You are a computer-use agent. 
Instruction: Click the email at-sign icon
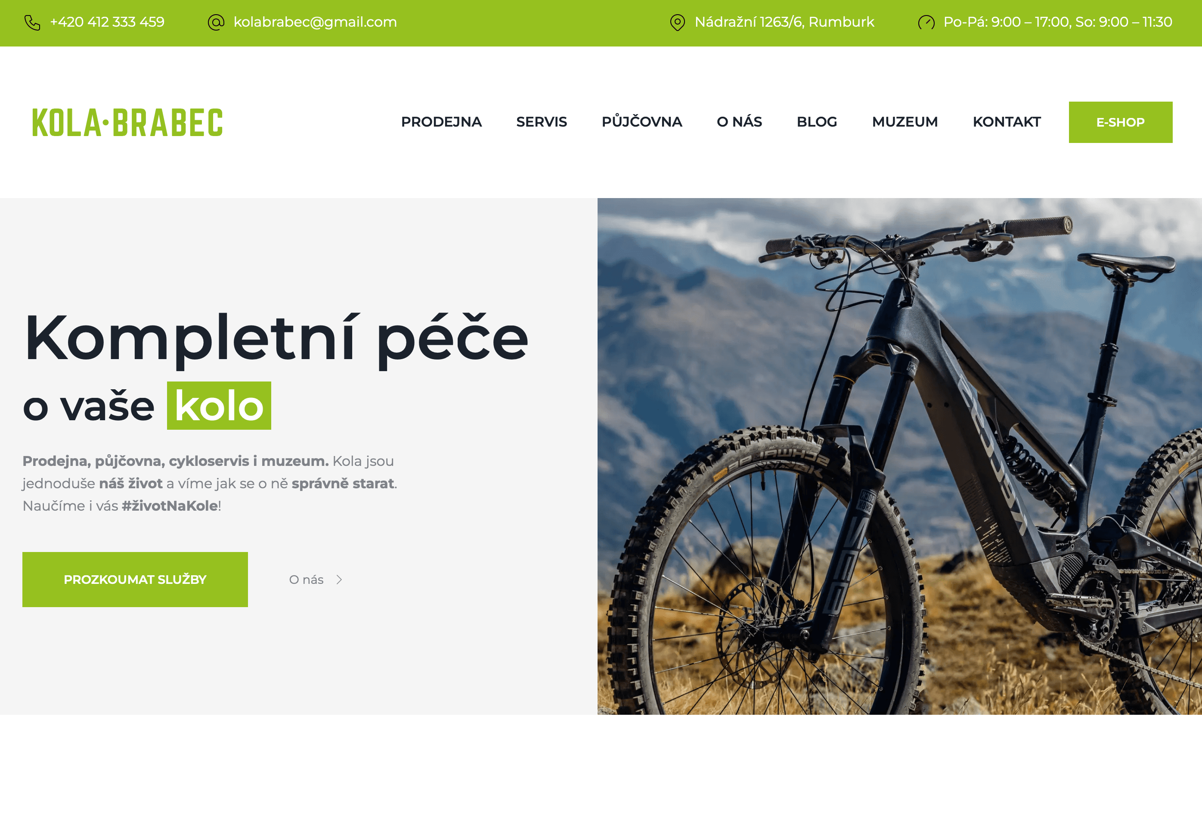216,22
